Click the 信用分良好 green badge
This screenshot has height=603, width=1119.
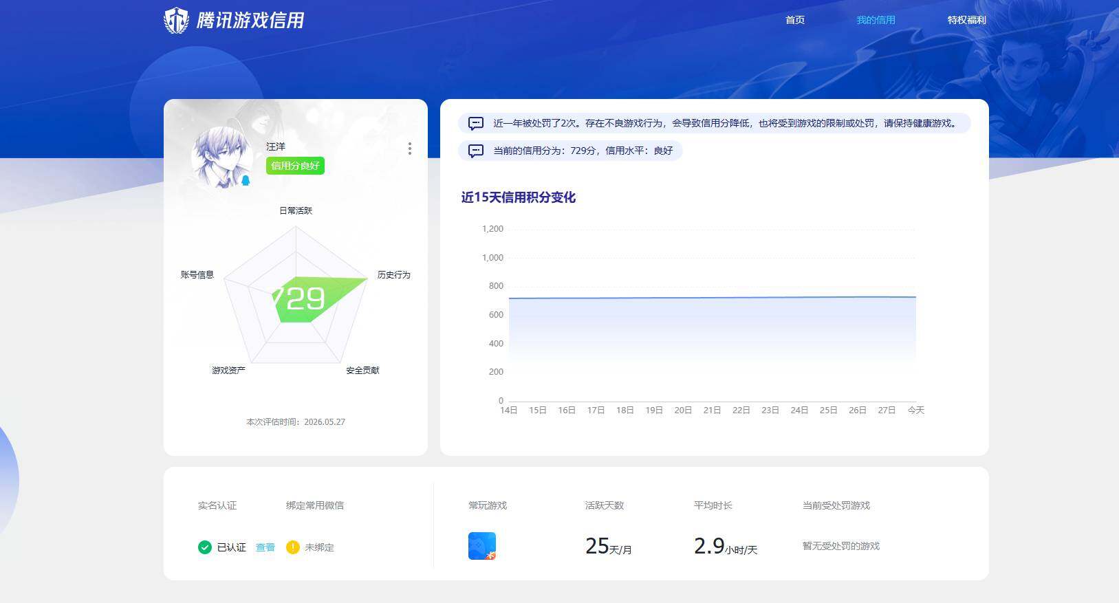coord(295,166)
